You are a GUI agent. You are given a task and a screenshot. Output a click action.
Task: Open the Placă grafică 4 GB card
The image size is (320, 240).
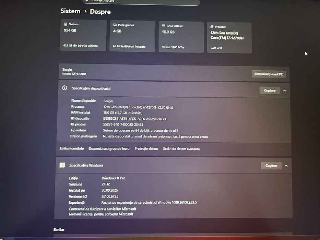coord(132,36)
